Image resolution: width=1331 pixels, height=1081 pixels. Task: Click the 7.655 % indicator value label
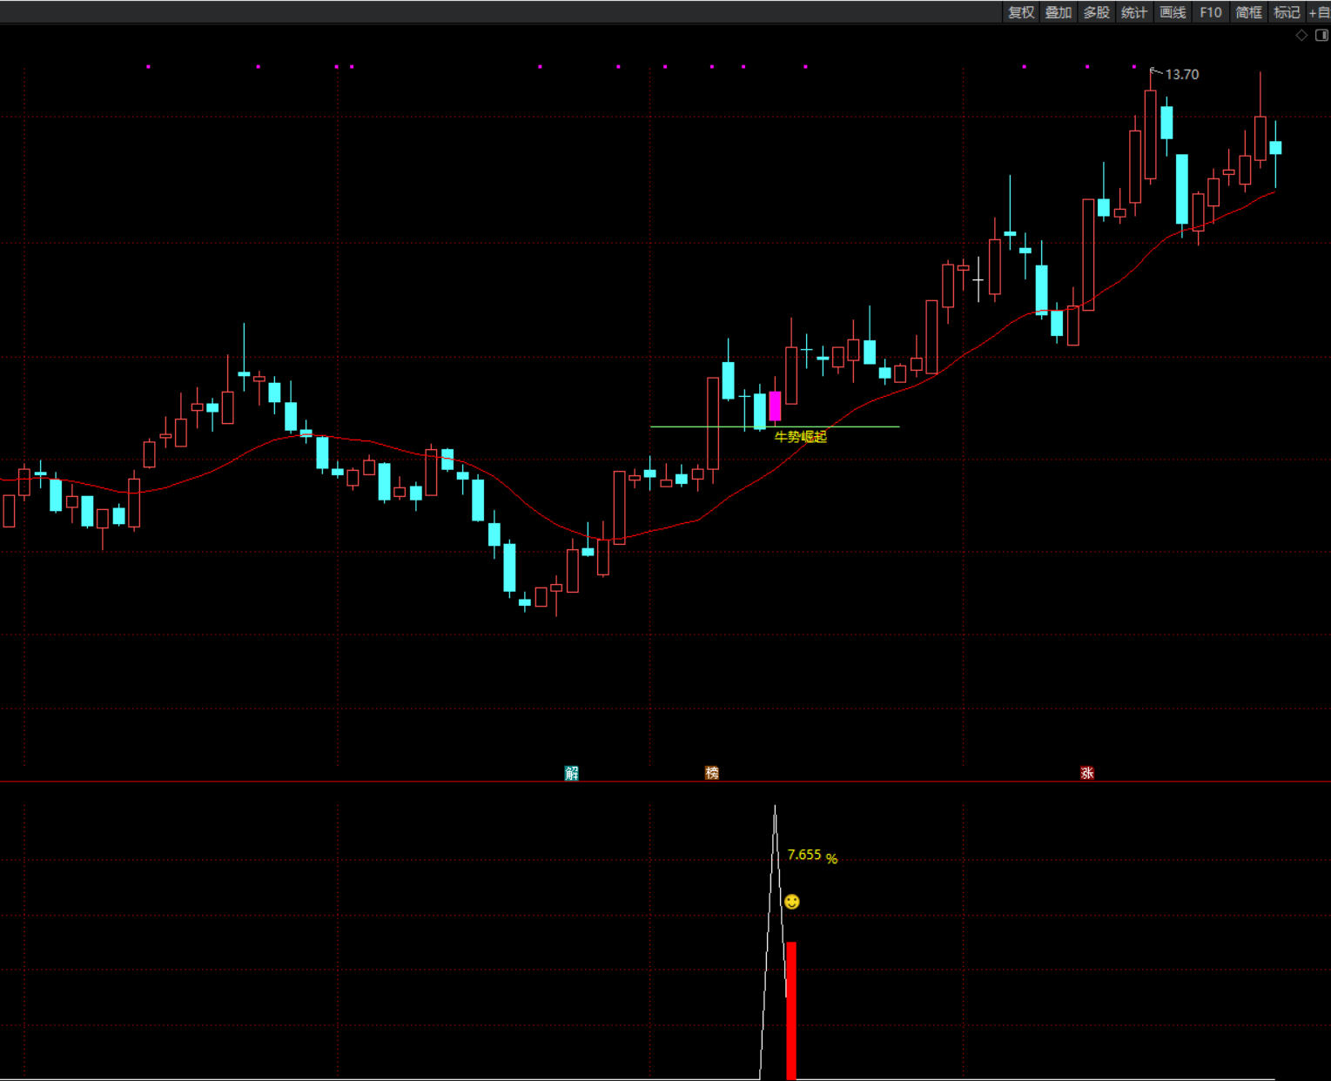tap(811, 856)
